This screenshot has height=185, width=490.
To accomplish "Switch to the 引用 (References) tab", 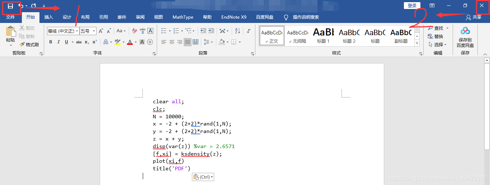I will 104,17.
